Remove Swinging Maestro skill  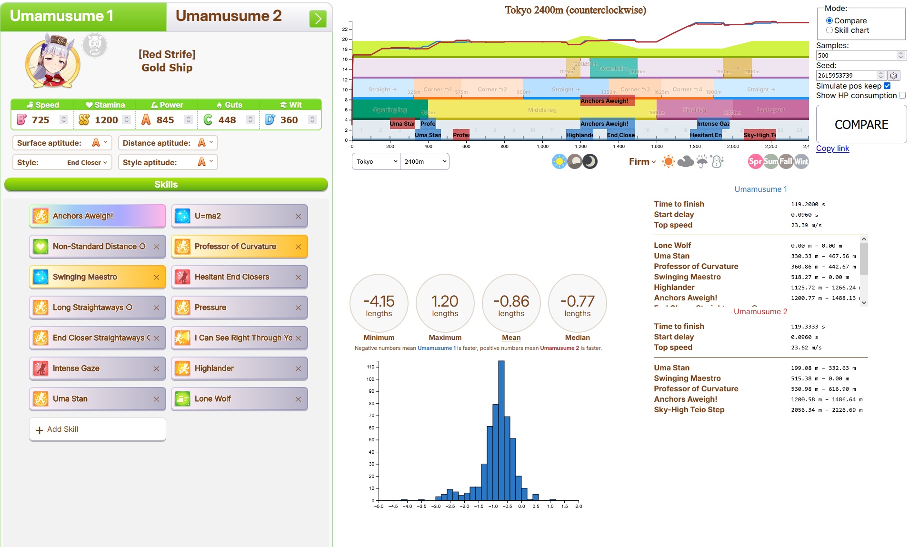[156, 277]
